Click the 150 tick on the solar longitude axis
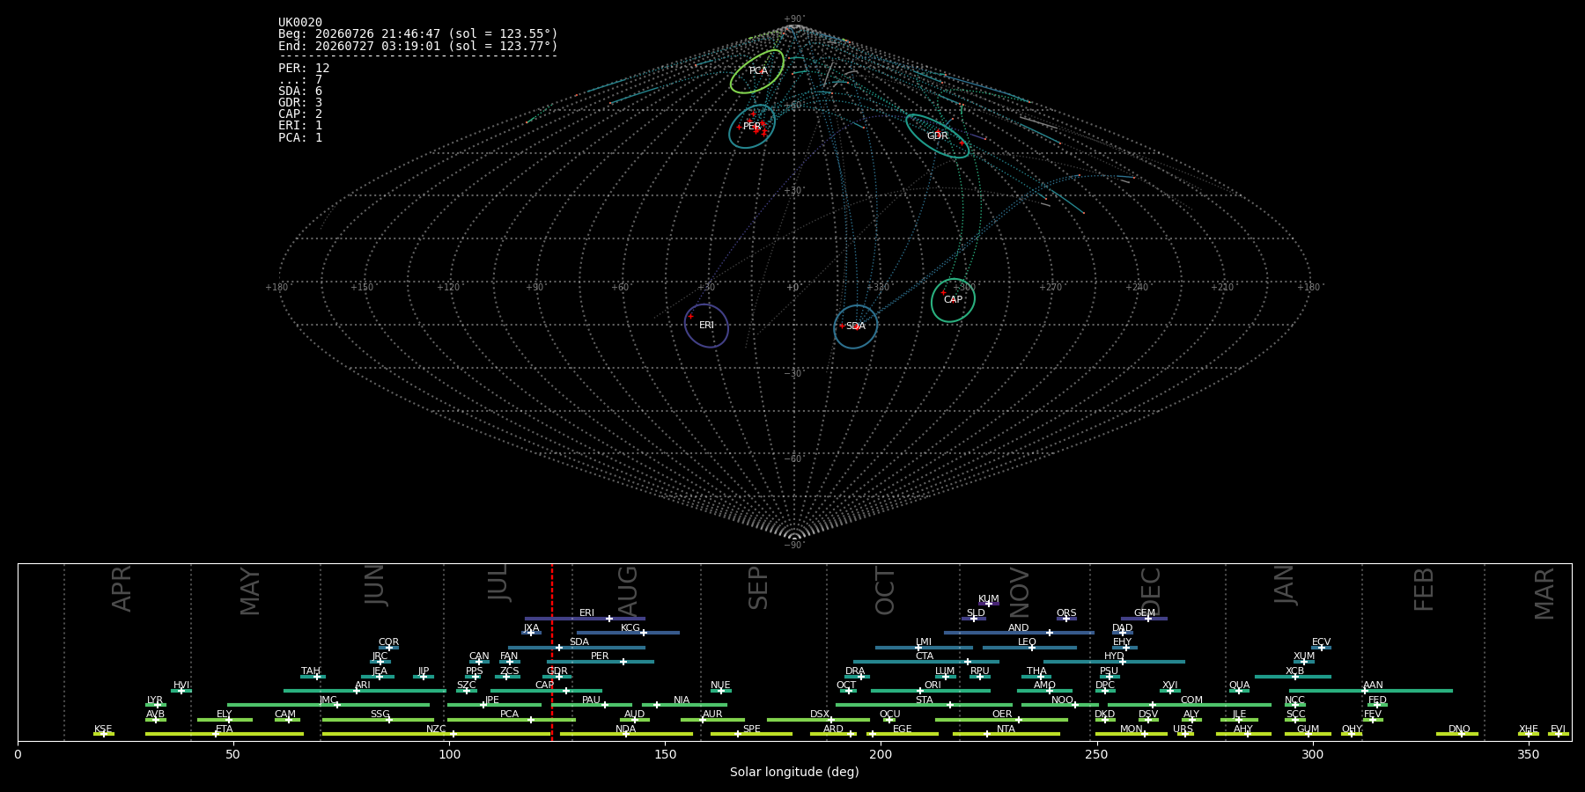 [665, 754]
